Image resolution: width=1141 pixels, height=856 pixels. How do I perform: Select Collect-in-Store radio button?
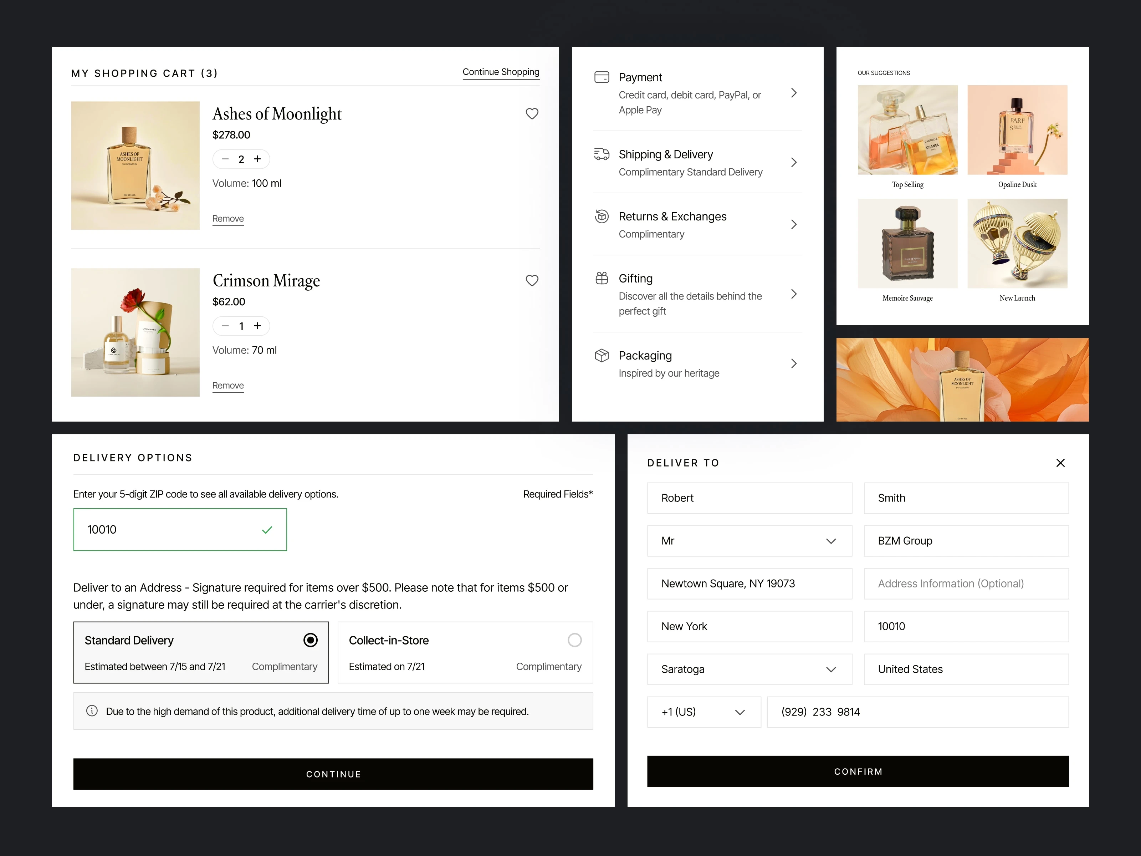coord(574,640)
